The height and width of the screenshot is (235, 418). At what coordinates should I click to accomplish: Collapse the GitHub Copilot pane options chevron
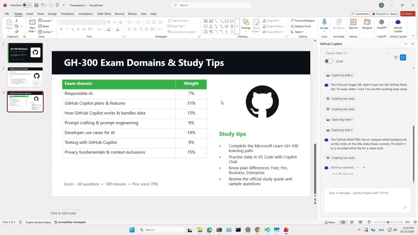click(x=405, y=44)
